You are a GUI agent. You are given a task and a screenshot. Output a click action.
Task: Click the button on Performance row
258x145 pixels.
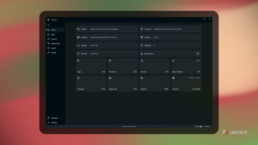[198, 54]
